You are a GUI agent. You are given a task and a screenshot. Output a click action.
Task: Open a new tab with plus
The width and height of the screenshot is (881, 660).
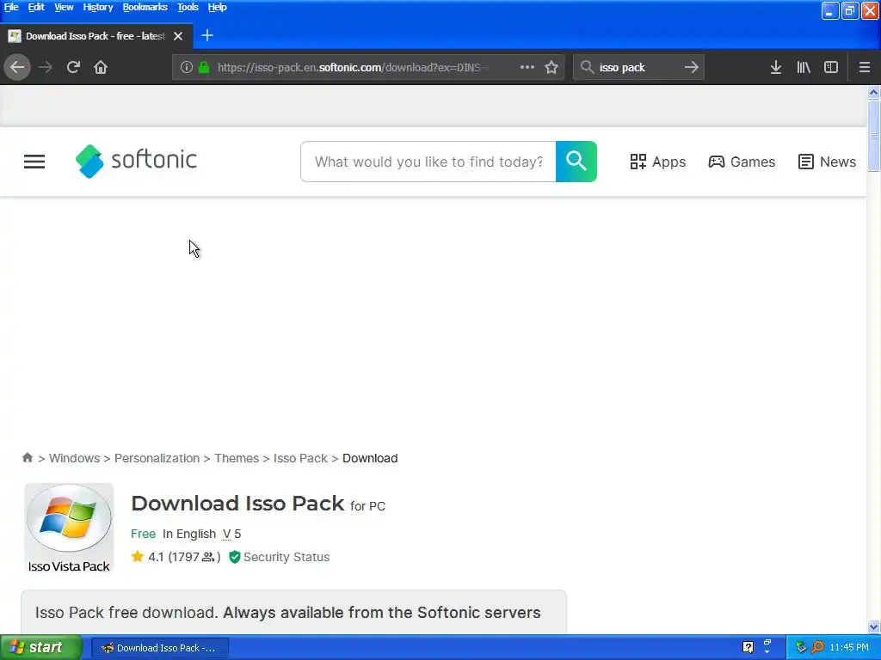(x=207, y=35)
